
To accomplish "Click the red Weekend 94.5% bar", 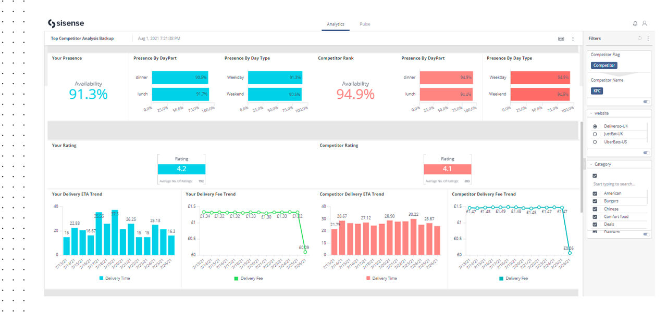I will (540, 94).
